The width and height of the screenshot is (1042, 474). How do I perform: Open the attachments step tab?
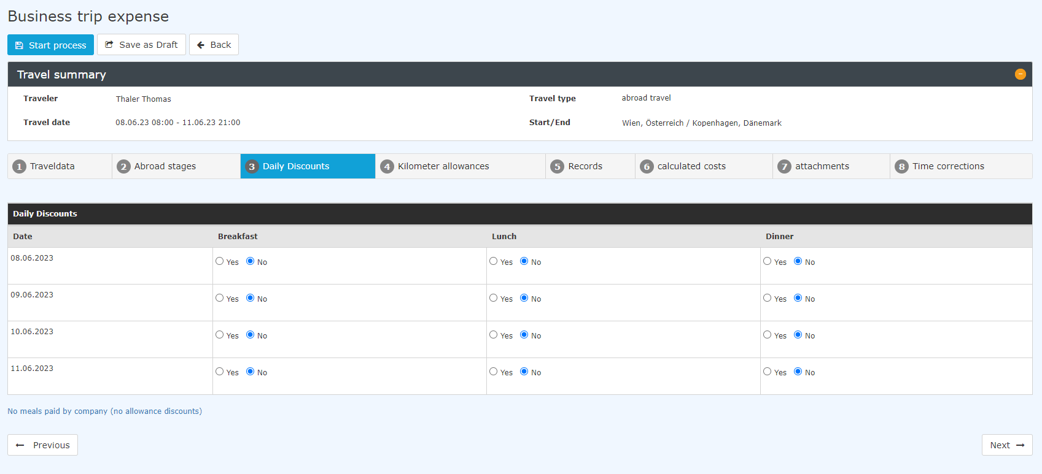tap(831, 166)
